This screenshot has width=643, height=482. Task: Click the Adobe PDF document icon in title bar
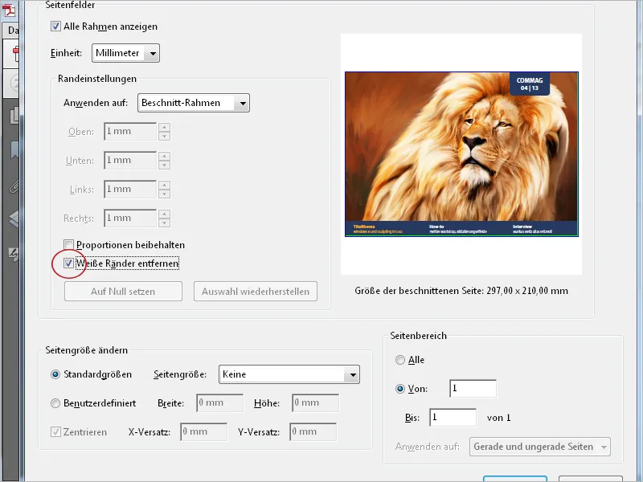pyautogui.click(x=9, y=9)
